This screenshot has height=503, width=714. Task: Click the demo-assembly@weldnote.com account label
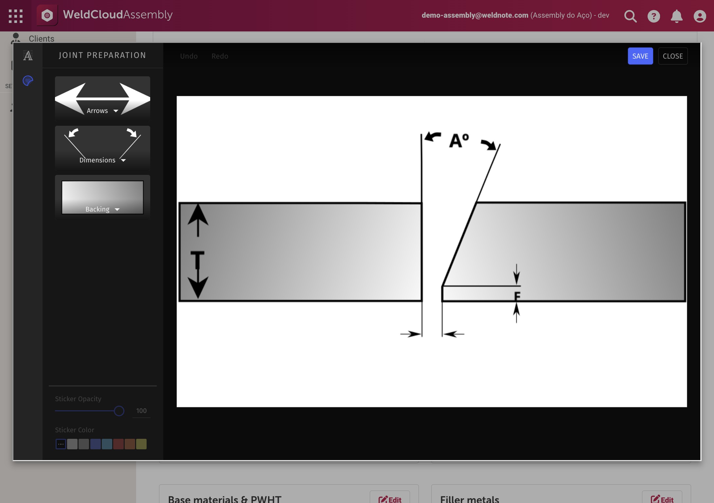coord(475,15)
